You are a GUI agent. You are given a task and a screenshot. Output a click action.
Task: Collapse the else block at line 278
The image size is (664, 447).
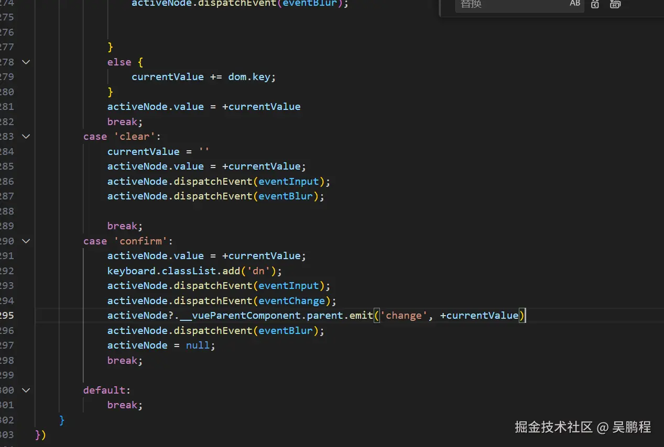pos(25,62)
